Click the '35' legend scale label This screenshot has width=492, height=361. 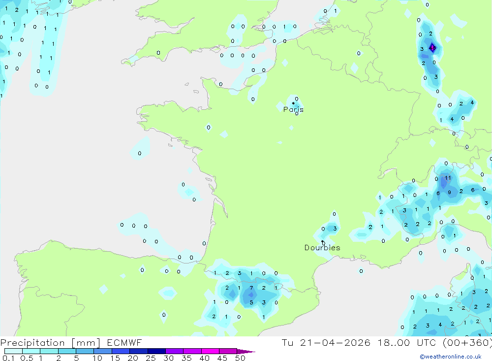pyautogui.click(x=186, y=358)
